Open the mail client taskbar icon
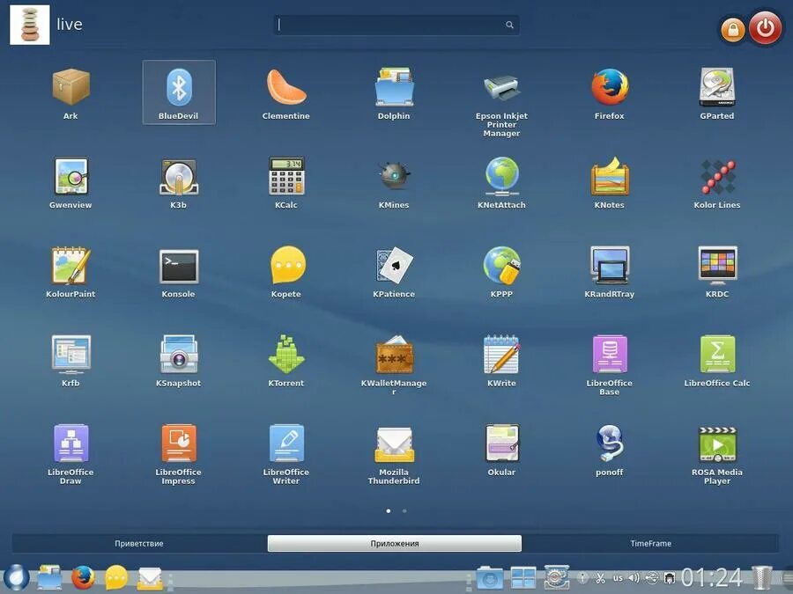 [150, 578]
